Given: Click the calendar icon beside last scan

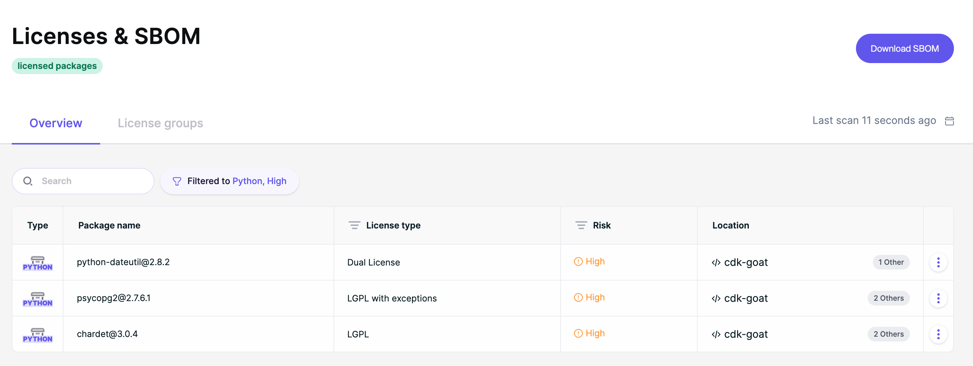Looking at the screenshot, I should [x=949, y=121].
